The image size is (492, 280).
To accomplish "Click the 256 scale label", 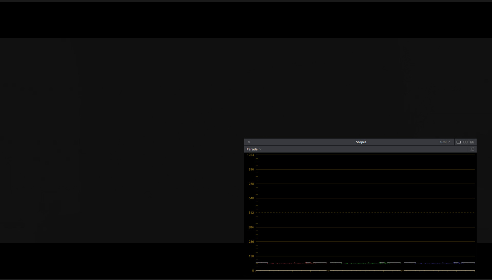I will pyautogui.click(x=251, y=242).
